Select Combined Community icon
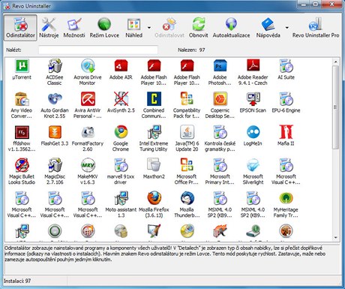The height and width of the screenshot is (289, 345). [x=154, y=98]
